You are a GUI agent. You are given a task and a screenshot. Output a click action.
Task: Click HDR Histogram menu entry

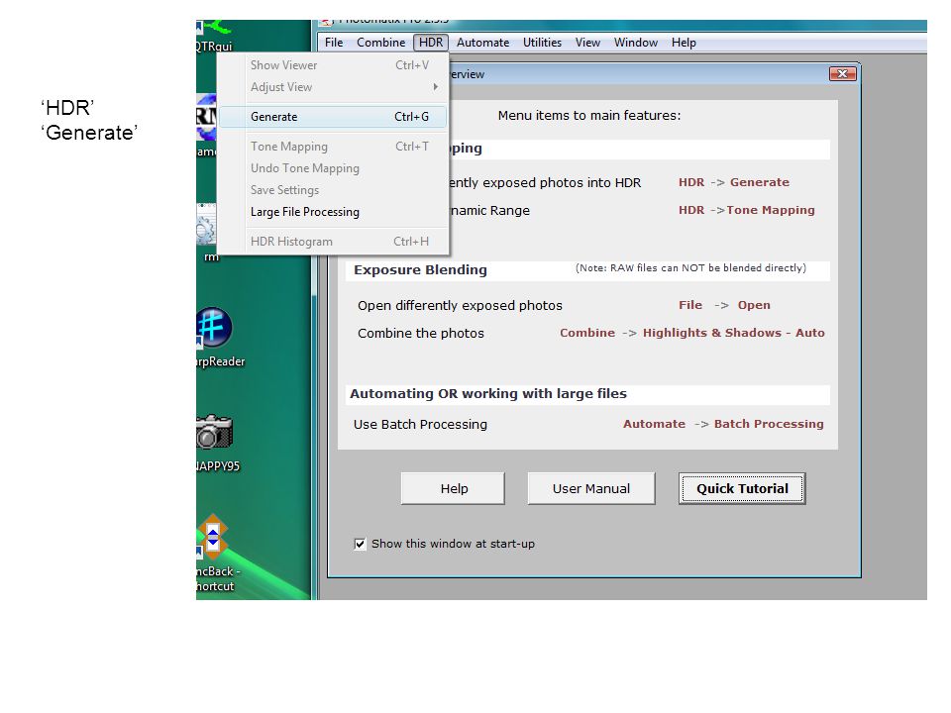[333, 242]
